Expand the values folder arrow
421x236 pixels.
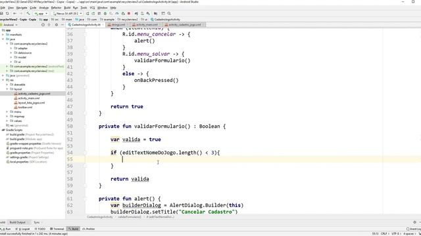[7, 121]
